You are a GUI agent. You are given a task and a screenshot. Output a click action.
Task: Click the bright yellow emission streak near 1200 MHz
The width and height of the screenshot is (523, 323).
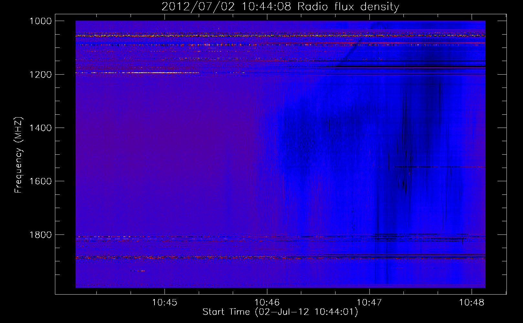[x=137, y=73]
